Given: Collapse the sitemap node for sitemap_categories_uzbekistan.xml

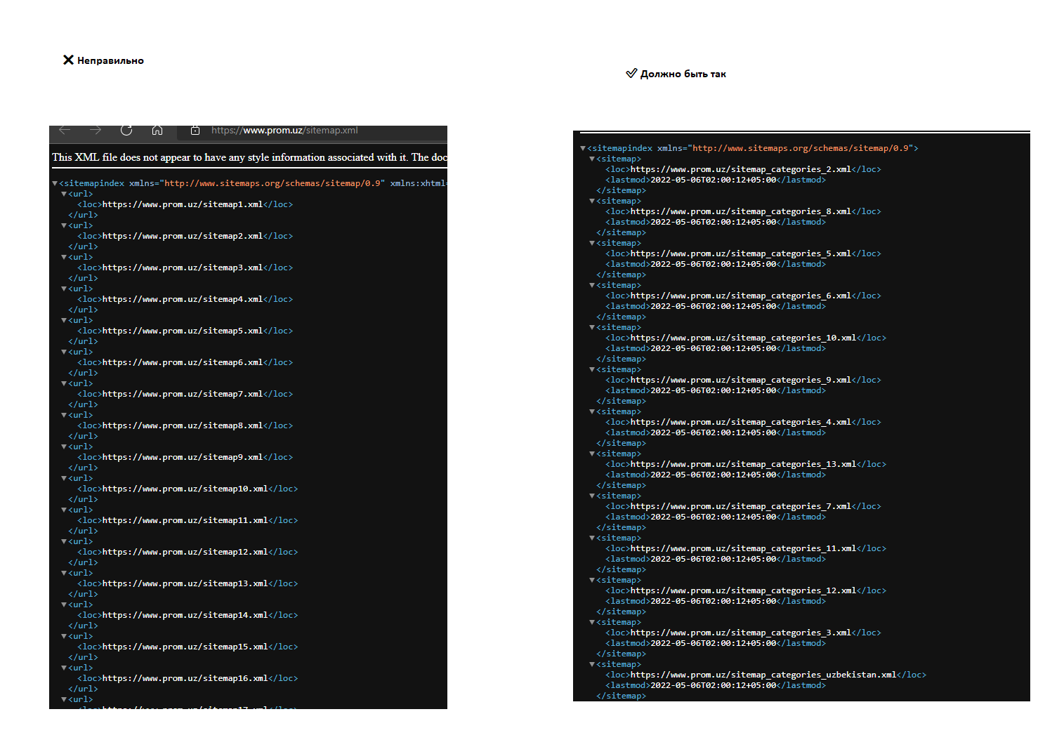Looking at the screenshot, I should [x=592, y=664].
